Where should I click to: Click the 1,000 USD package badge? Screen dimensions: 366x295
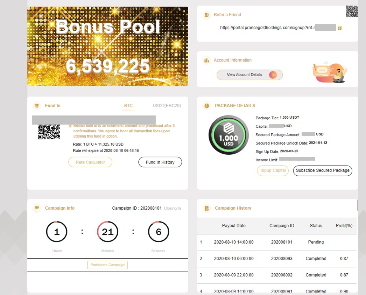click(x=228, y=135)
